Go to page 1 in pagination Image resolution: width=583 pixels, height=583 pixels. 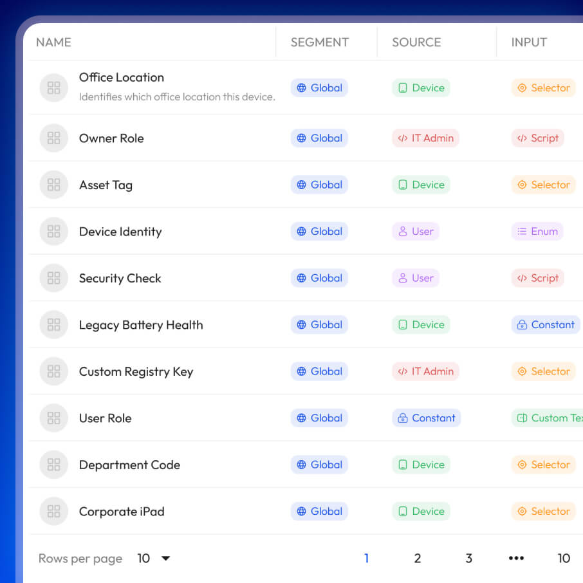click(367, 558)
